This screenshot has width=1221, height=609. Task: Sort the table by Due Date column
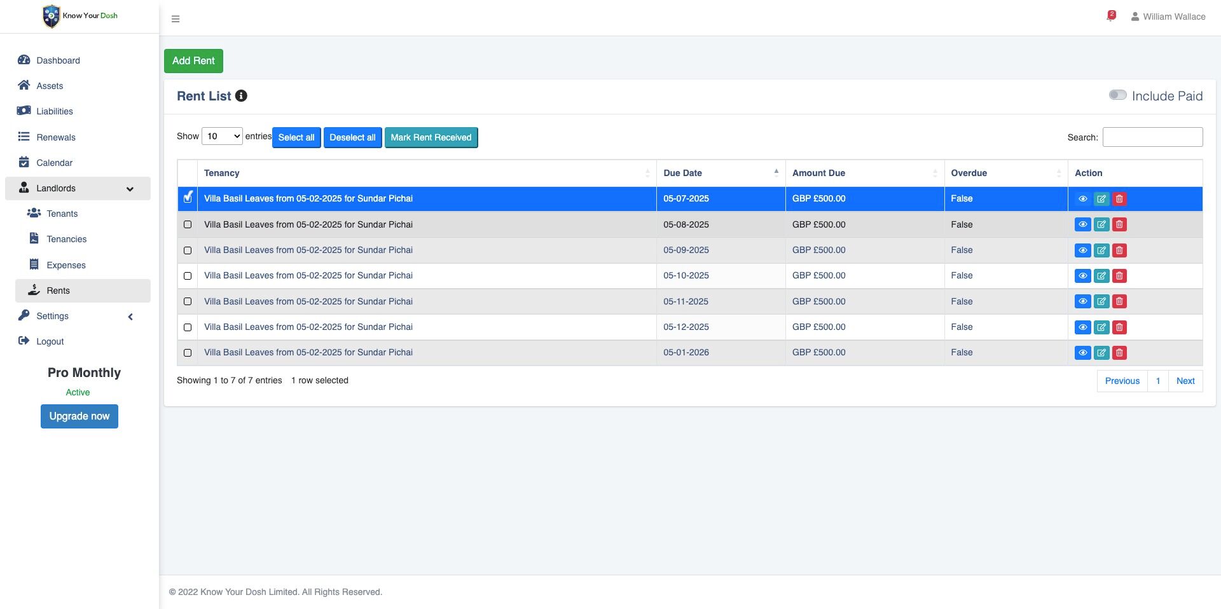click(x=721, y=173)
